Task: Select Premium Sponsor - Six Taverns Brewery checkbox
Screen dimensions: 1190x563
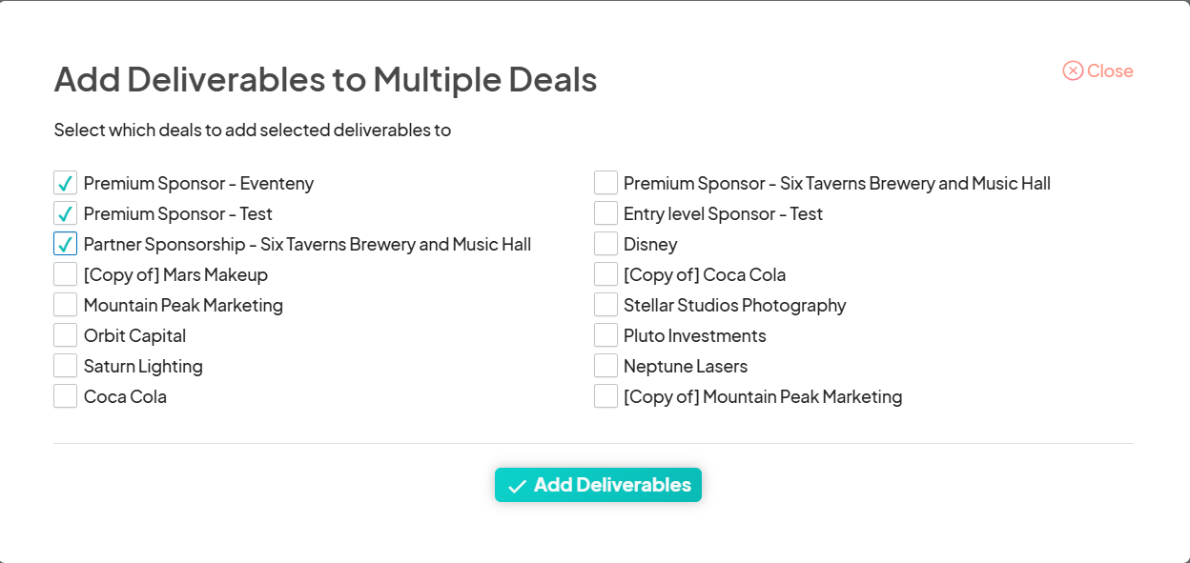Action: (605, 183)
